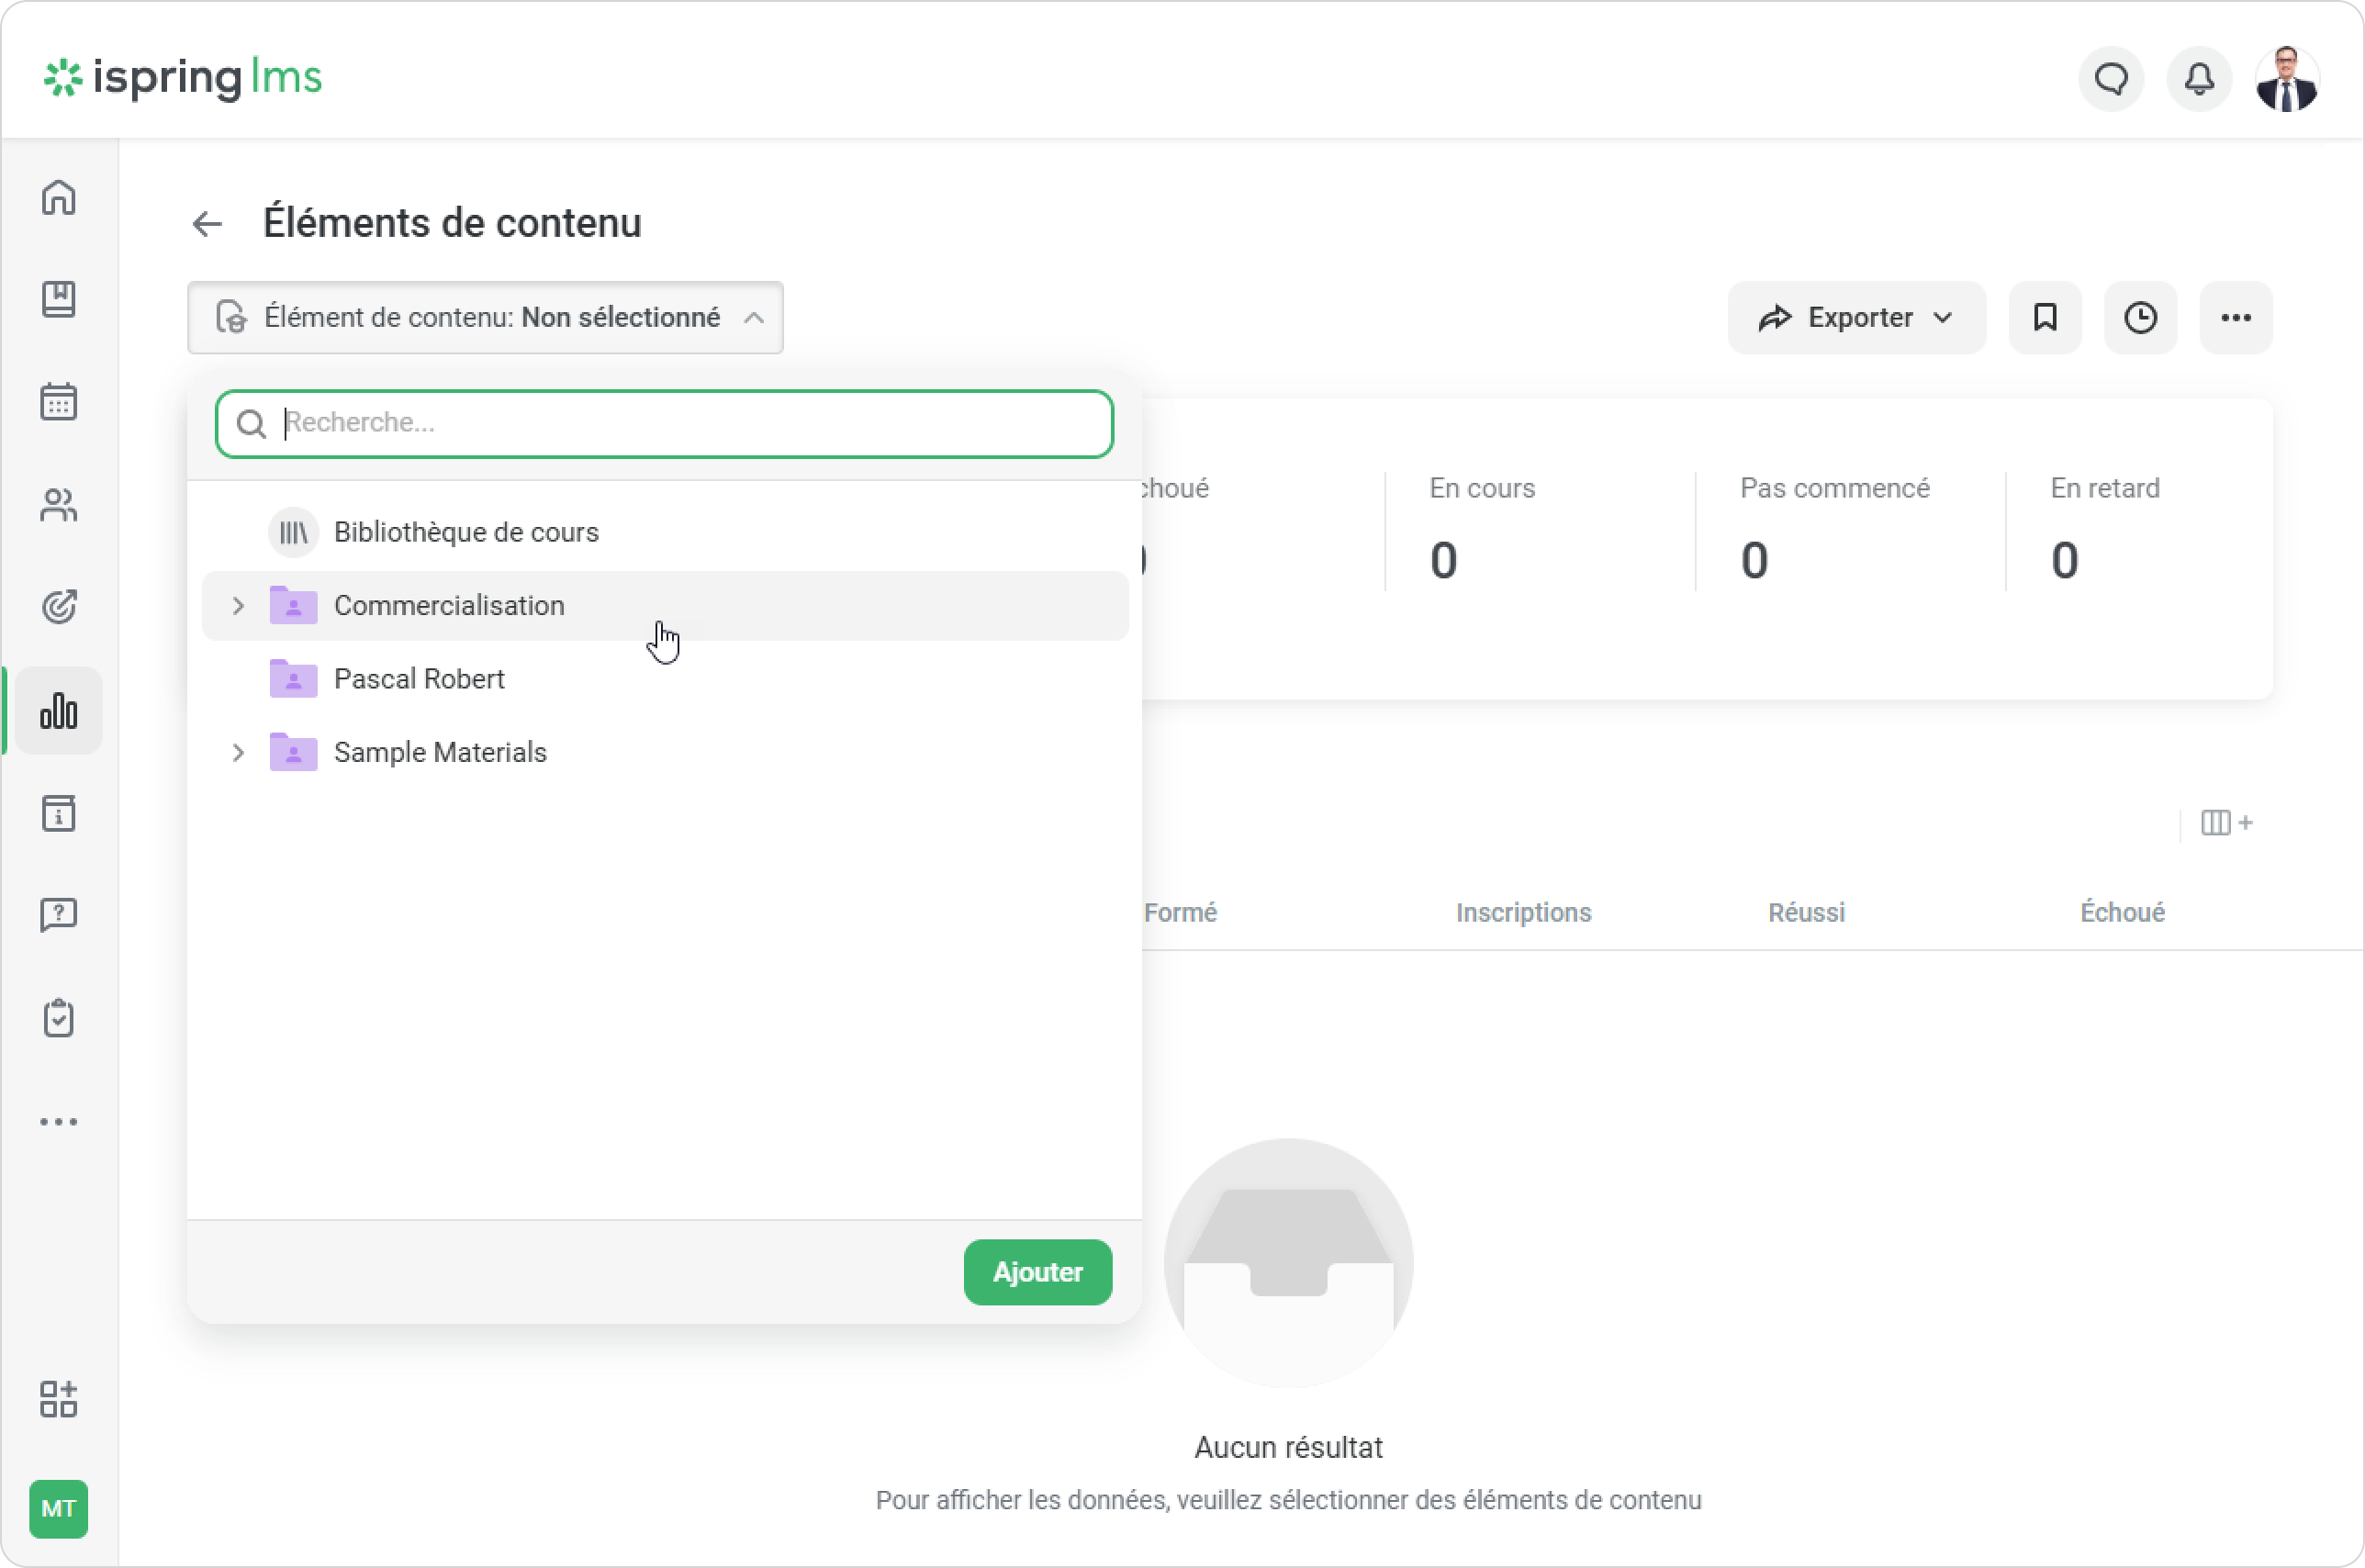Open the course catalog book icon

tap(58, 299)
